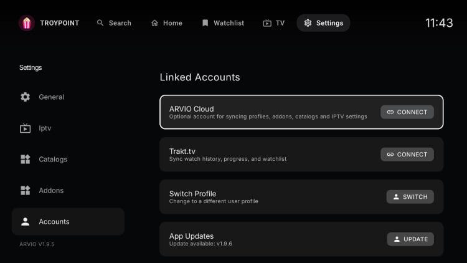The width and height of the screenshot is (467, 263).
Task: Click the gear icon in Settings tab
Action: (308, 23)
